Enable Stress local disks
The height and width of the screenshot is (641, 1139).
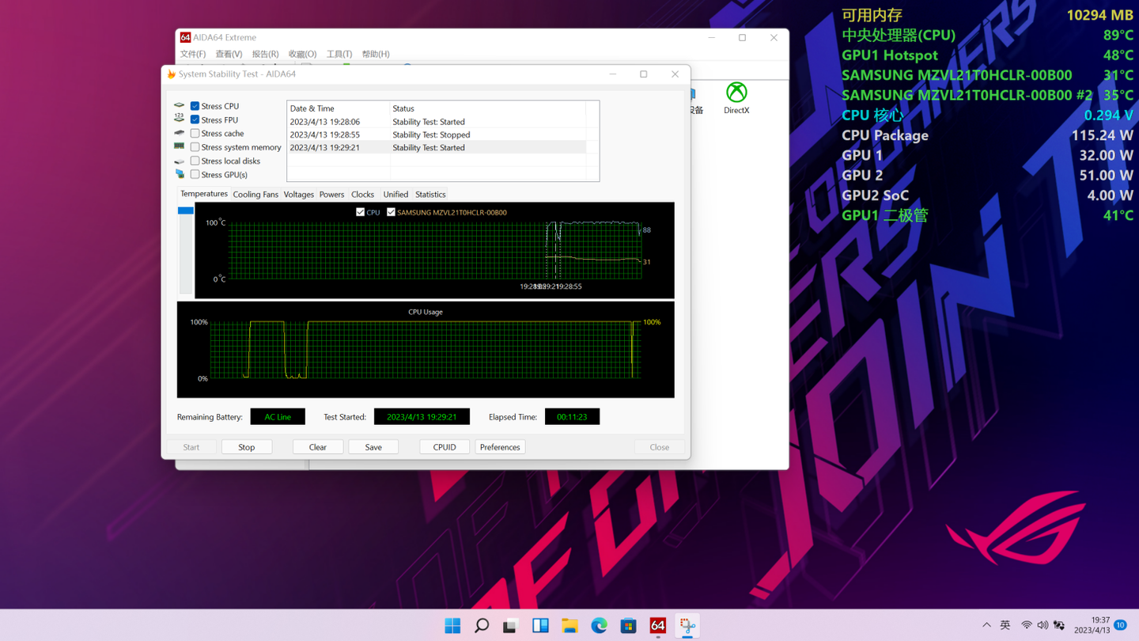tap(195, 161)
